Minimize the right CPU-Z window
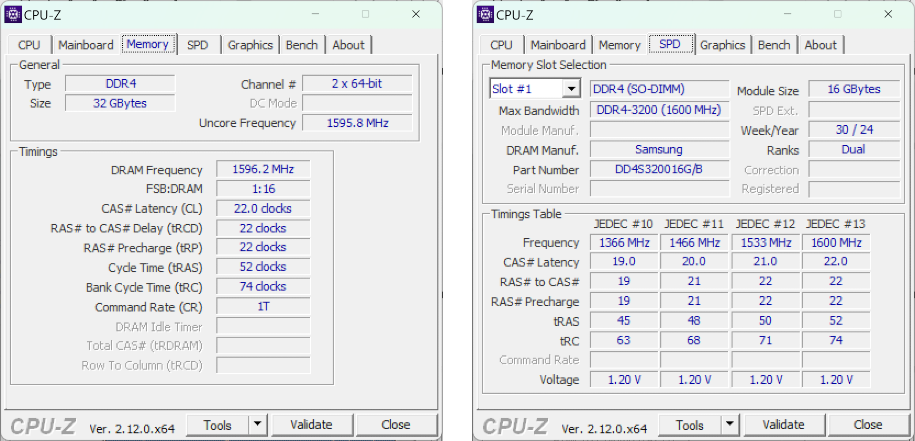The image size is (915, 441). (787, 14)
